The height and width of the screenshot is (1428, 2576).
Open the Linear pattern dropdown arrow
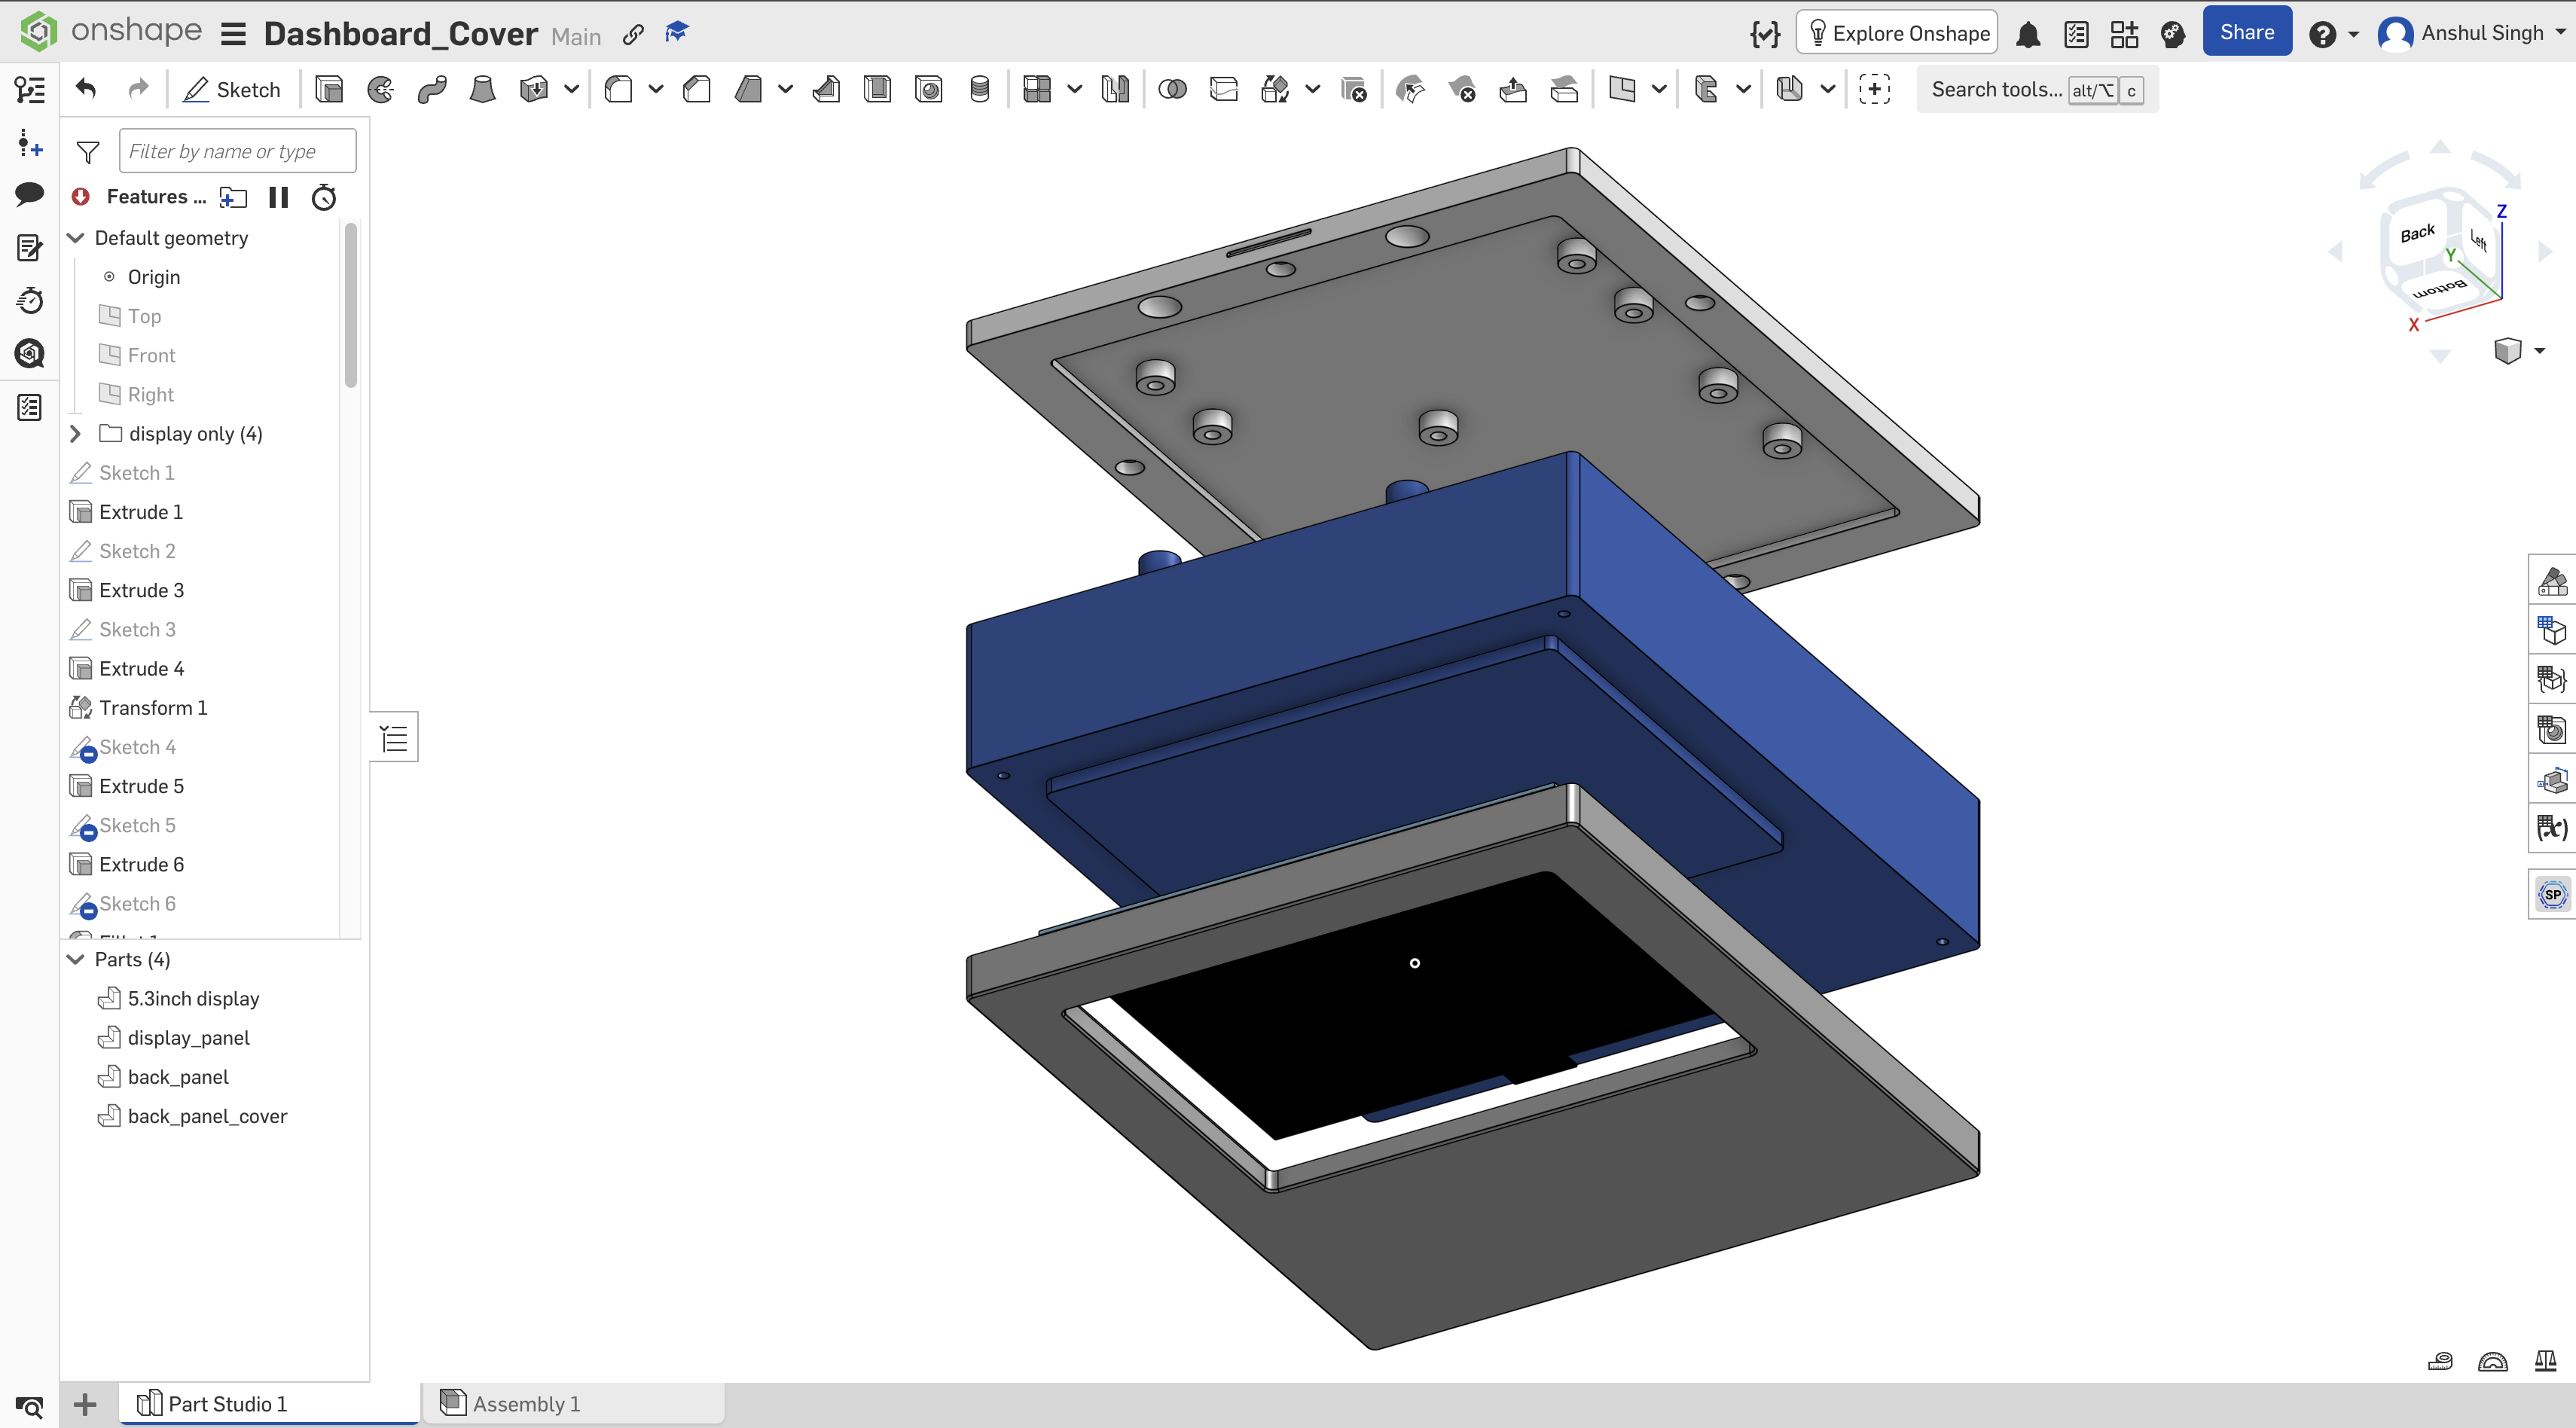click(1074, 90)
